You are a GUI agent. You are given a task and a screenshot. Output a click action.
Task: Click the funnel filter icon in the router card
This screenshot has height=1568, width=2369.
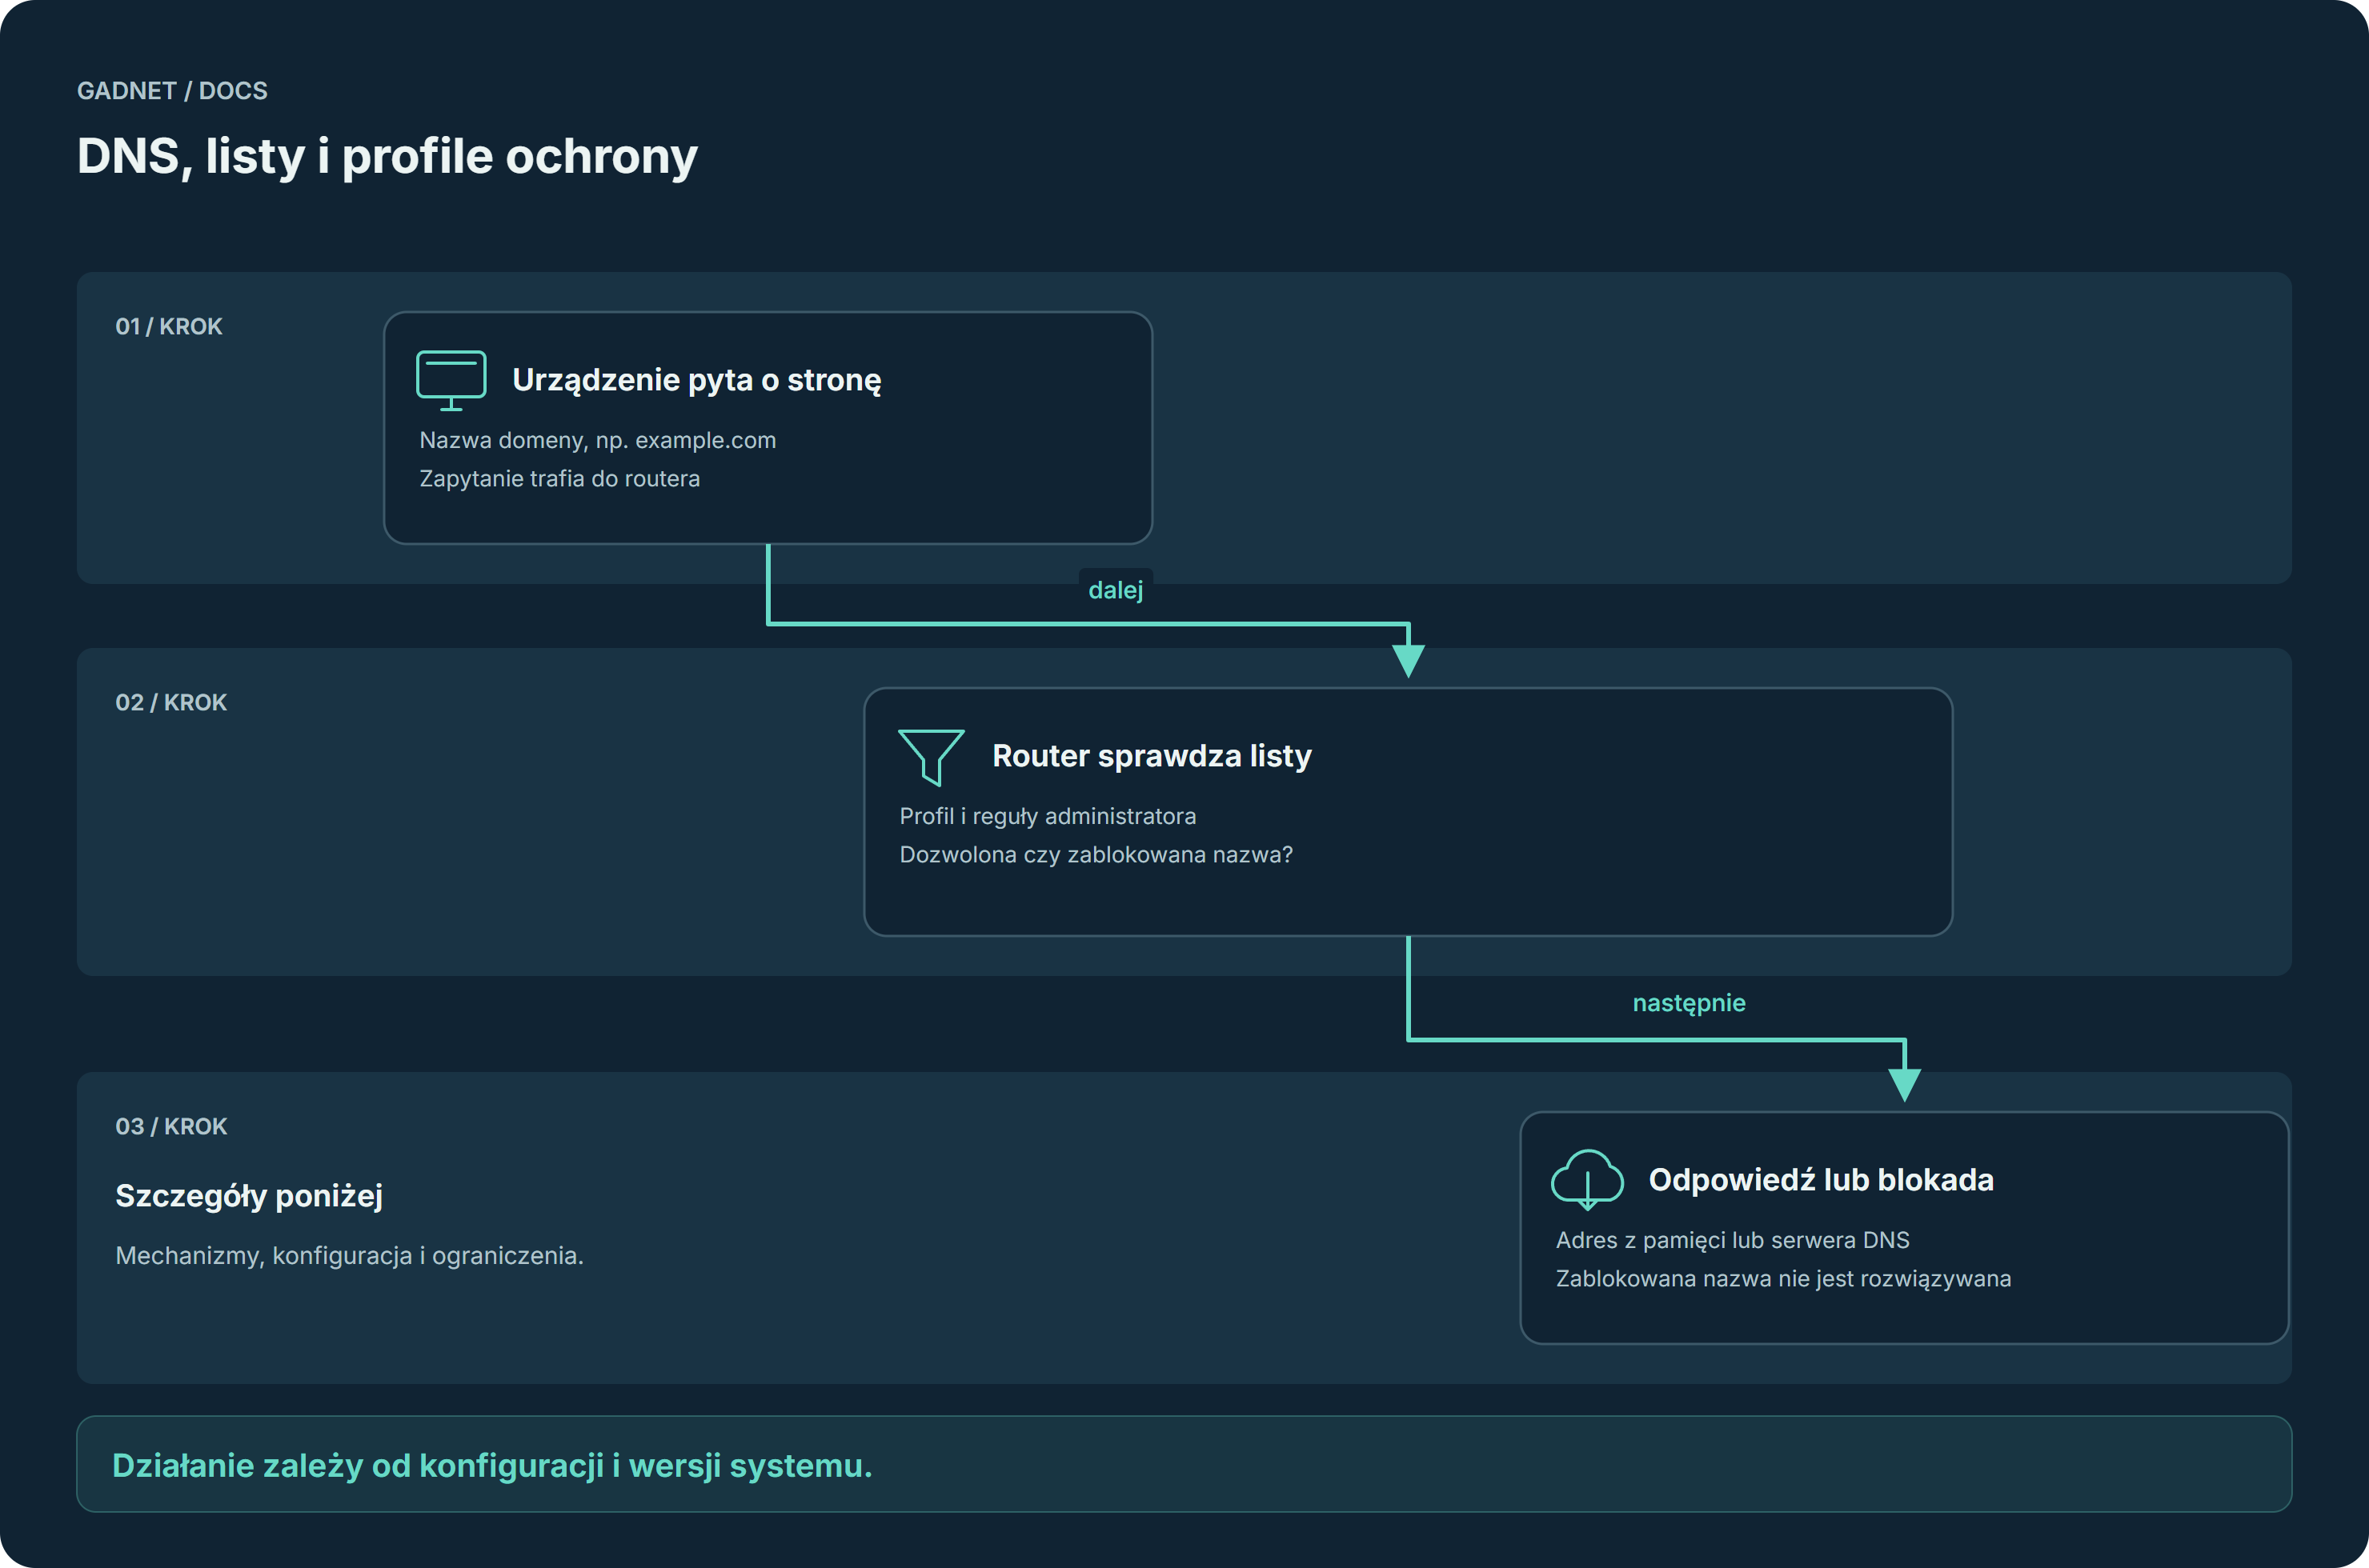[932, 757]
